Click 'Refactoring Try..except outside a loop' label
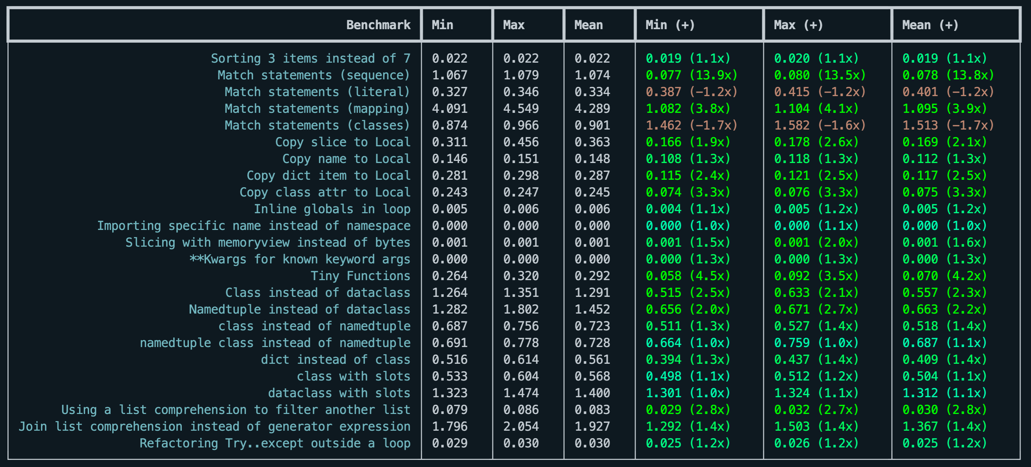 pos(275,444)
